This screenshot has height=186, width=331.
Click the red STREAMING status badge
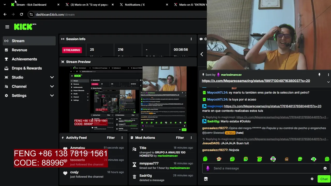click(x=72, y=50)
